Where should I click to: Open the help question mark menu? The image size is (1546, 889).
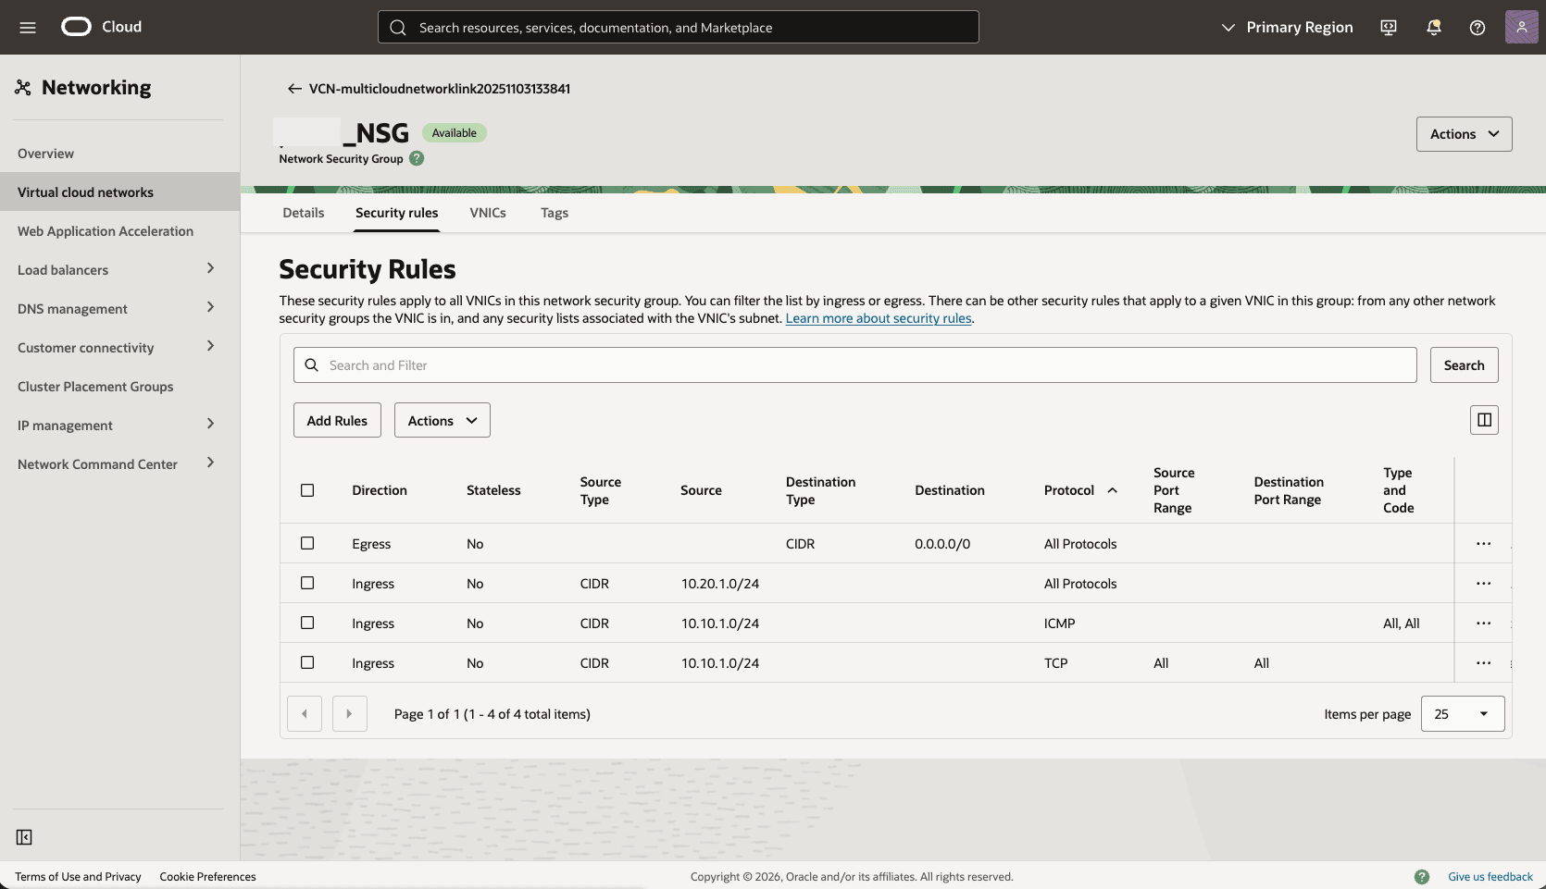[x=1477, y=28]
